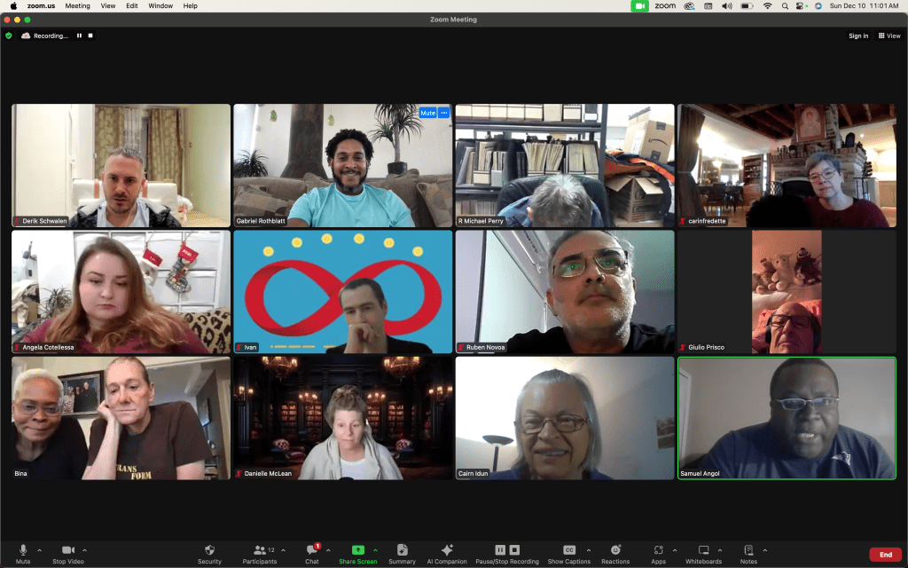Open the Window menu in menu bar
Screen dimensions: 908x568
[x=160, y=6]
